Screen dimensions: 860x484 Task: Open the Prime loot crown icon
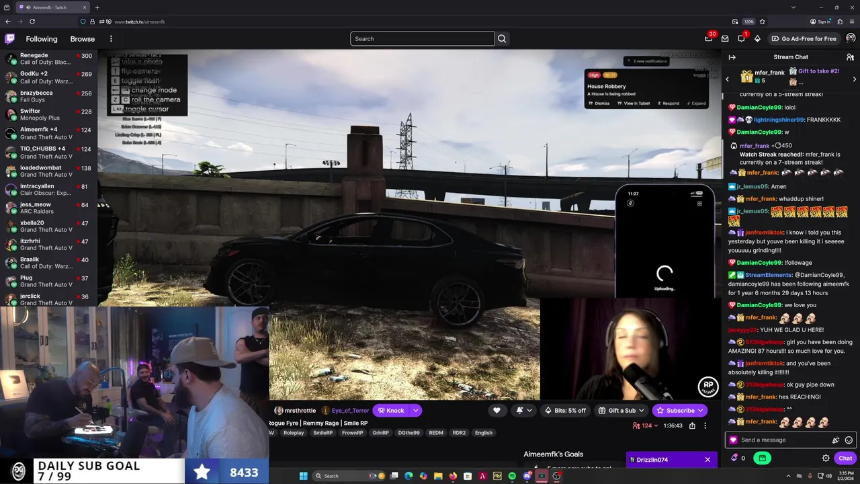tap(709, 38)
